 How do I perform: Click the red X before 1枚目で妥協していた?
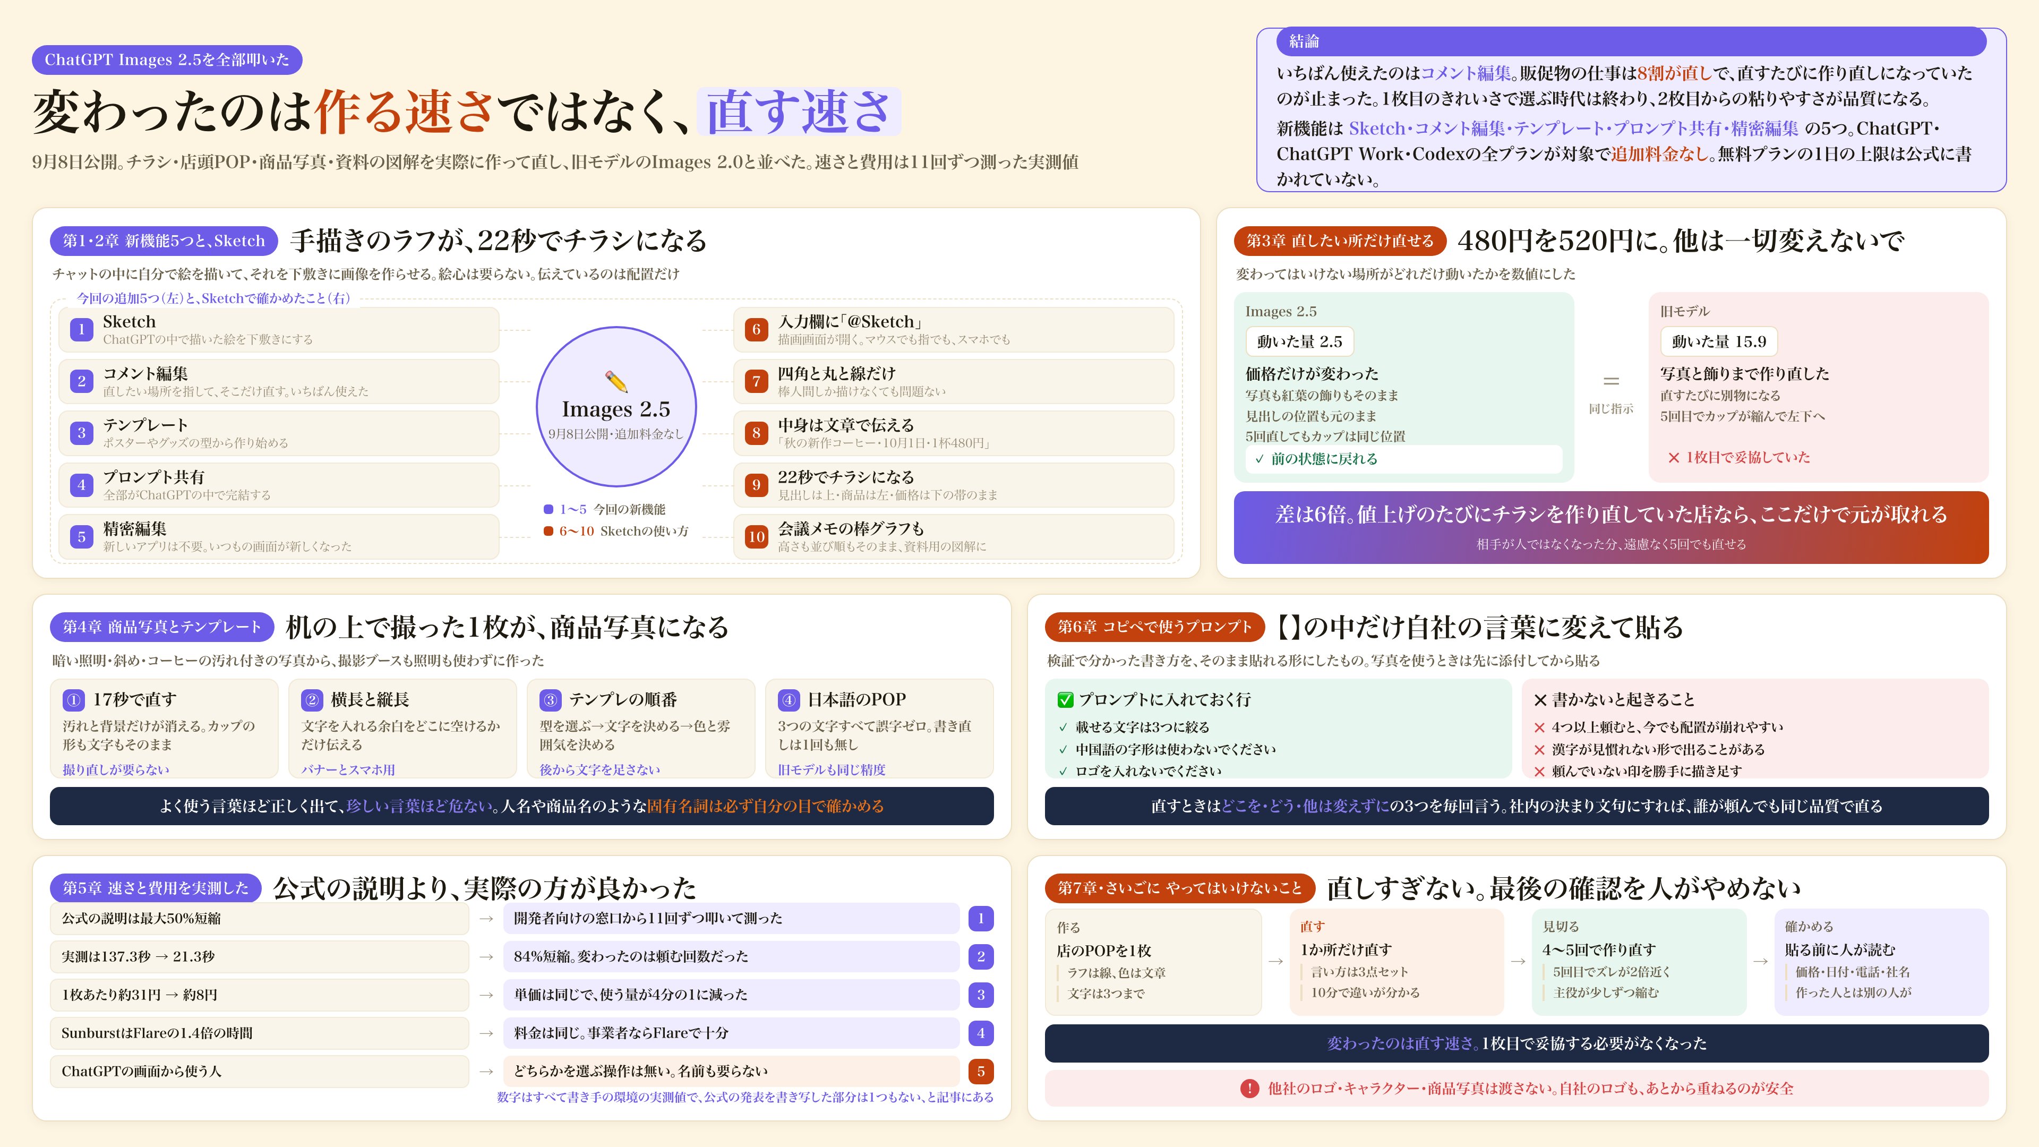[1673, 458]
